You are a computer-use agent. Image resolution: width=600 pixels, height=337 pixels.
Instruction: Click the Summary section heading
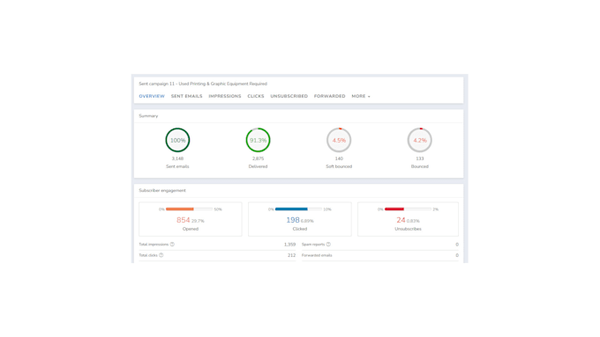tap(148, 115)
